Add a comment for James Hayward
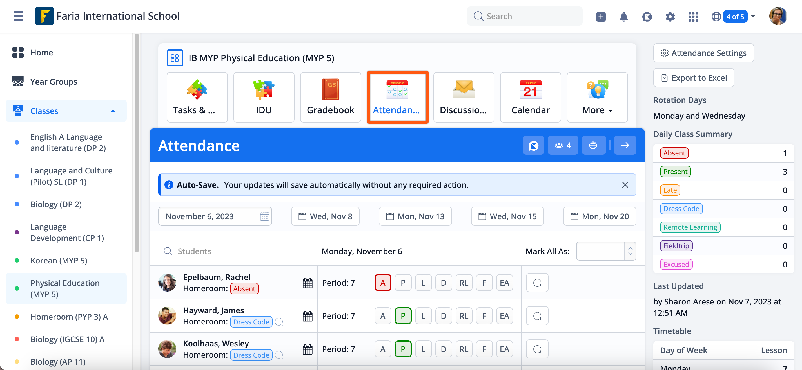The image size is (802, 370). click(537, 316)
